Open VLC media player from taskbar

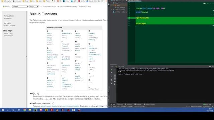click(57, 110)
